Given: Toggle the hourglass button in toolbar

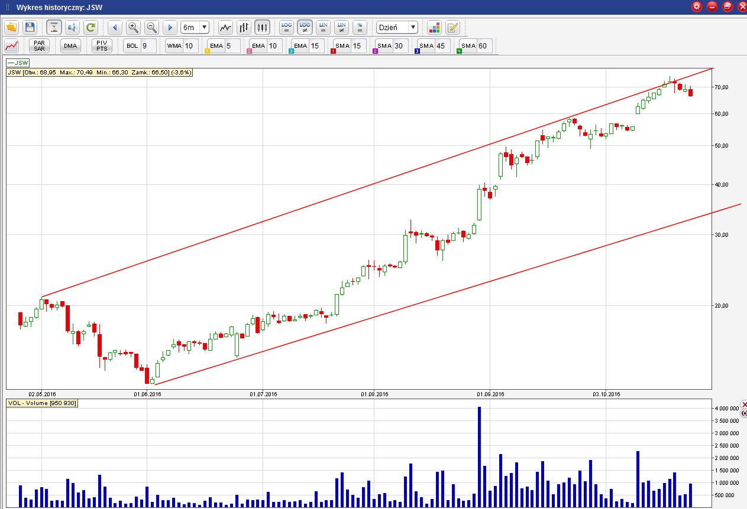Looking at the screenshot, I should coord(54,27).
